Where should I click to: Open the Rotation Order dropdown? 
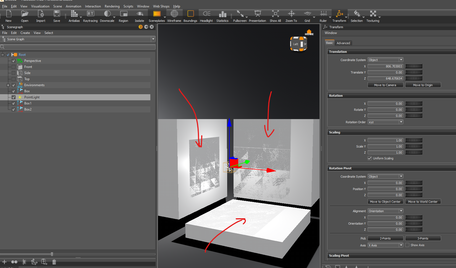385,122
